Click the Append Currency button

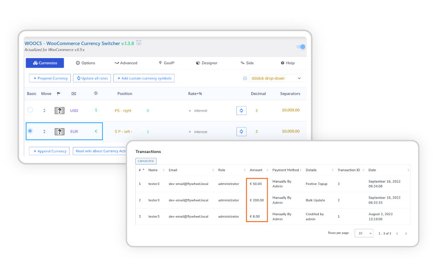(x=50, y=151)
